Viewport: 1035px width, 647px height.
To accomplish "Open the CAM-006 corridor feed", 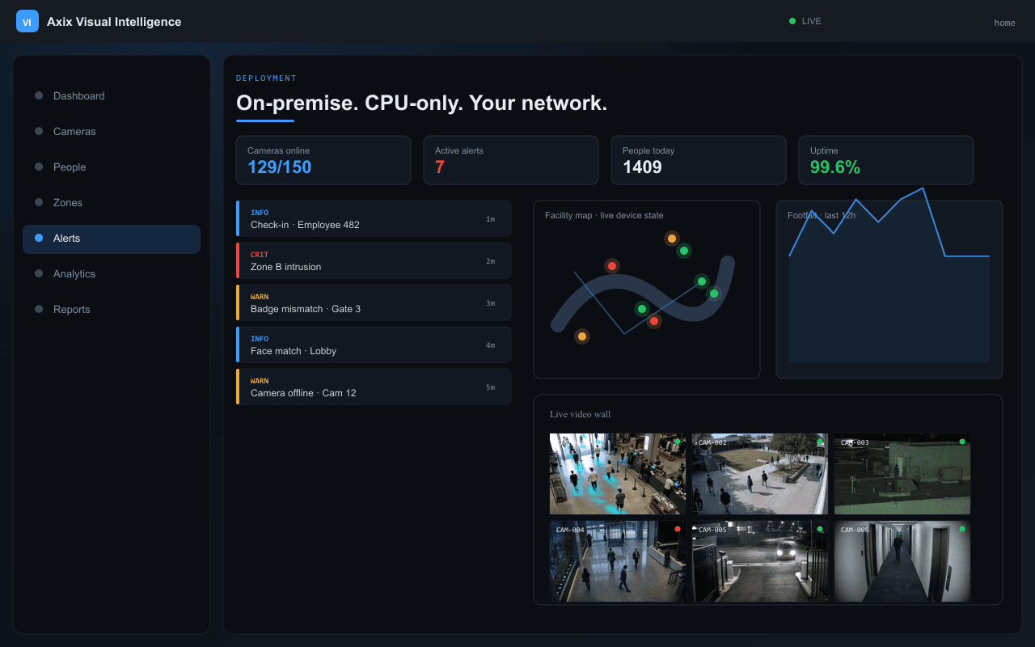I will coord(902,561).
